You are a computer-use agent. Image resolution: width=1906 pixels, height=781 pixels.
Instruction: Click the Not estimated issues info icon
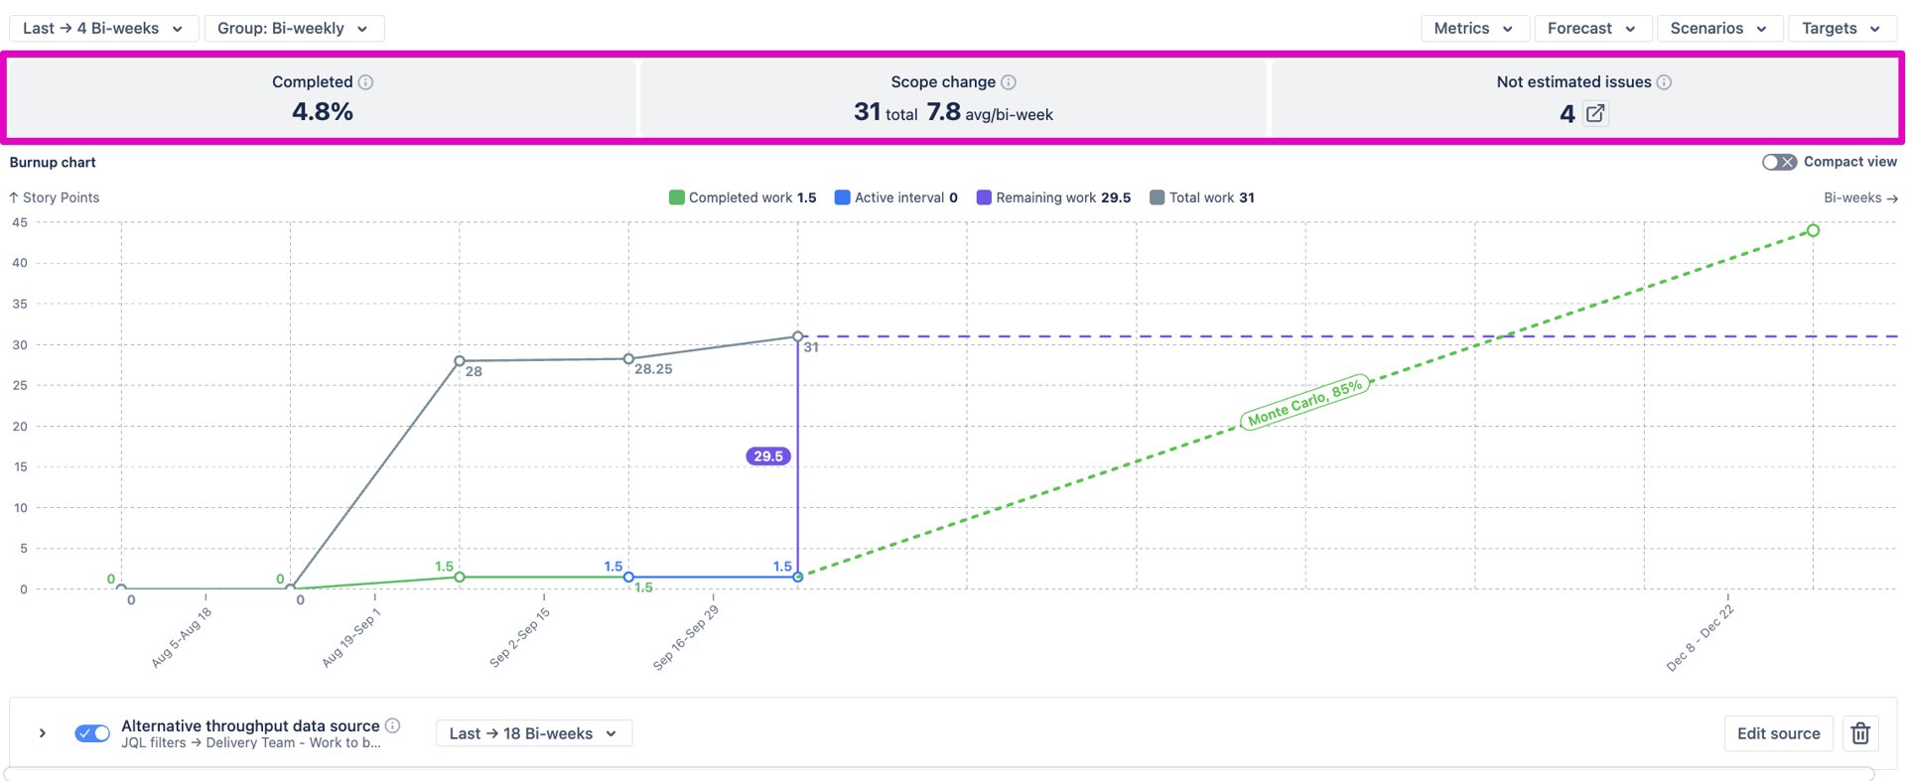pos(1665,82)
